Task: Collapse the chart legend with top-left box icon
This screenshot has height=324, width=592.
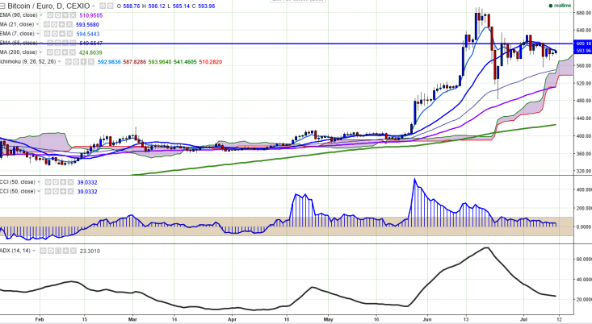Action: 2,6
